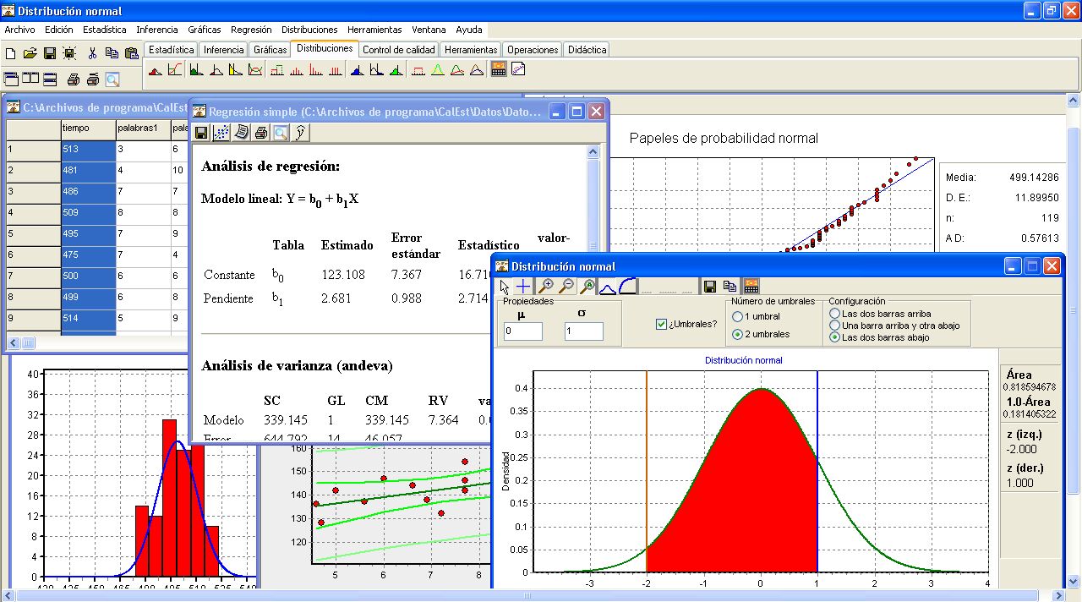Click the yellow distribution curve icon
The width and height of the screenshot is (1082, 602).
[438, 70]
